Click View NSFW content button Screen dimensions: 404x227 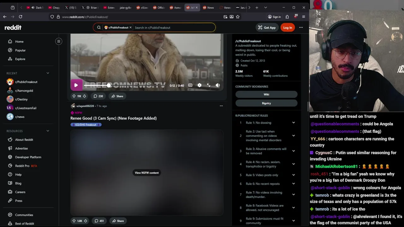pos(147,173)
